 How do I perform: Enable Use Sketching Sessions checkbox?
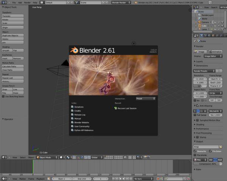(x=3, y=97)
